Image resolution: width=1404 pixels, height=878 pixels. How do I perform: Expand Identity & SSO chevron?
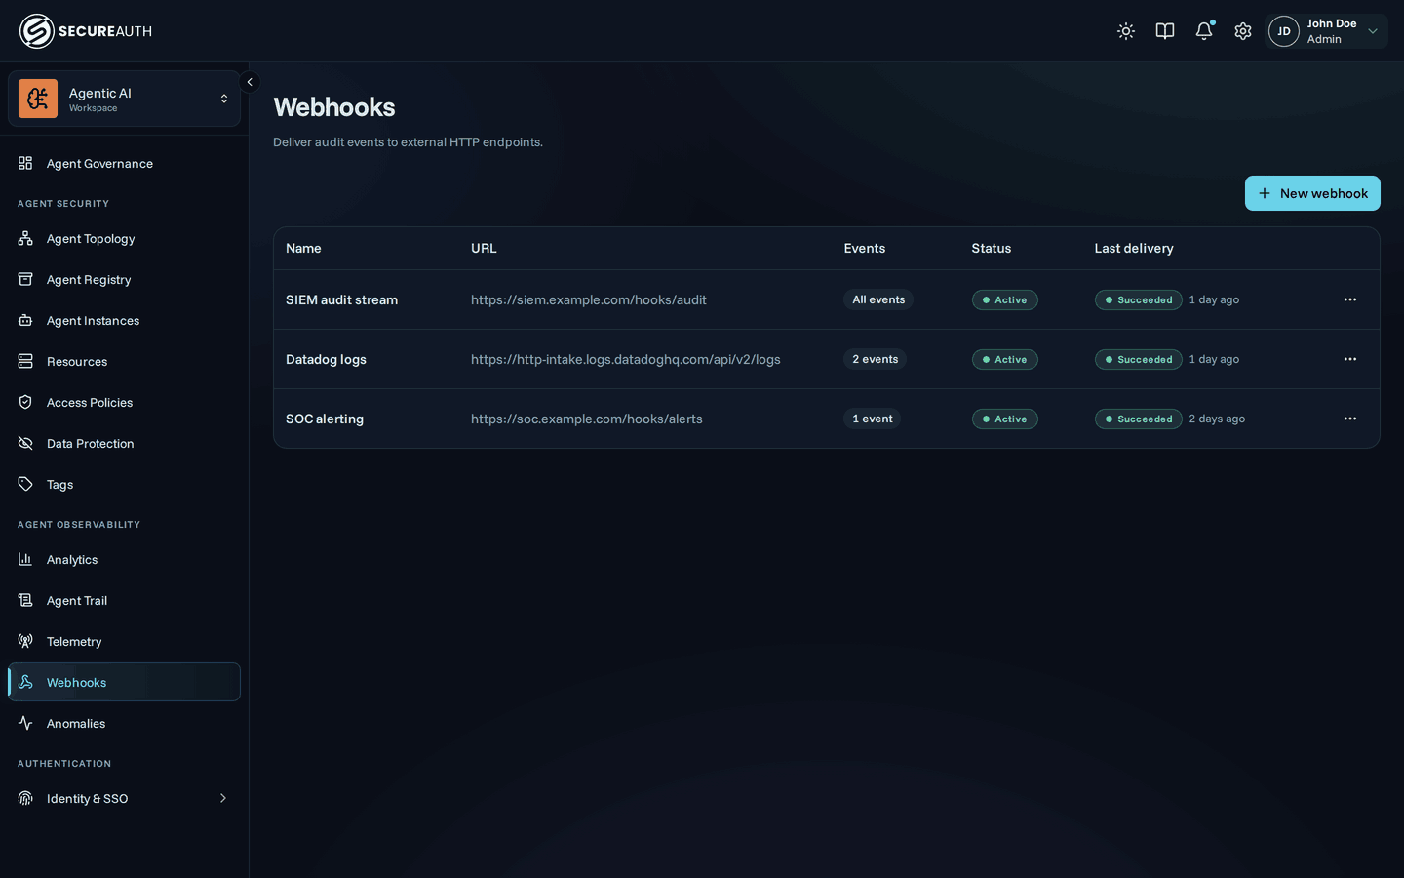(223, 798)
